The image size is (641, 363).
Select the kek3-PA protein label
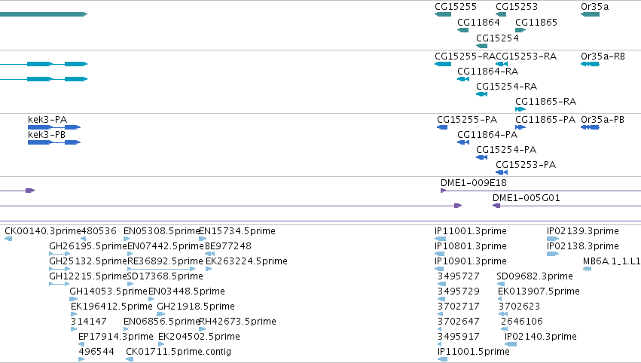(47, 120)
